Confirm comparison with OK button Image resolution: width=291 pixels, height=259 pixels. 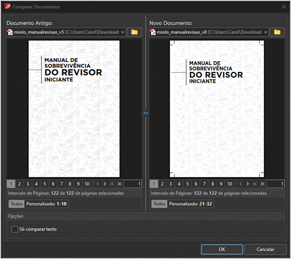tap(222, 249)
